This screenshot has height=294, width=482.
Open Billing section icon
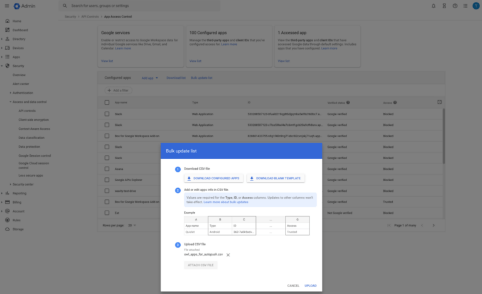pos(8,202)
